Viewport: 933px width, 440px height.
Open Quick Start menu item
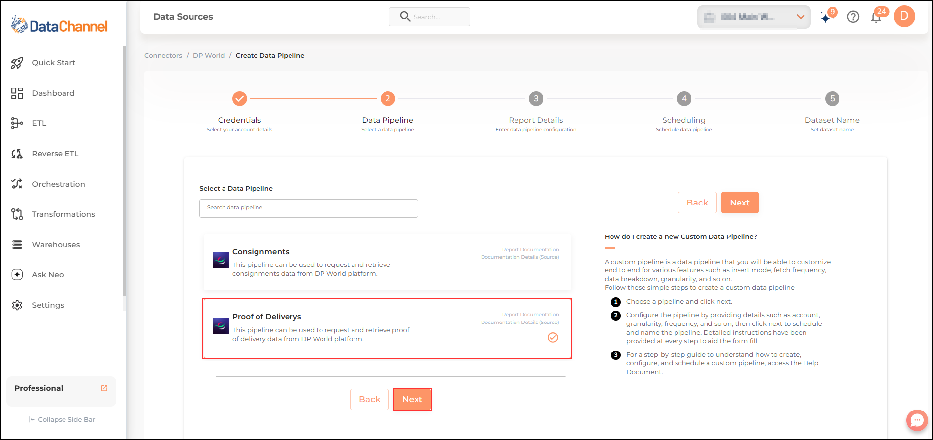(54, 63)
